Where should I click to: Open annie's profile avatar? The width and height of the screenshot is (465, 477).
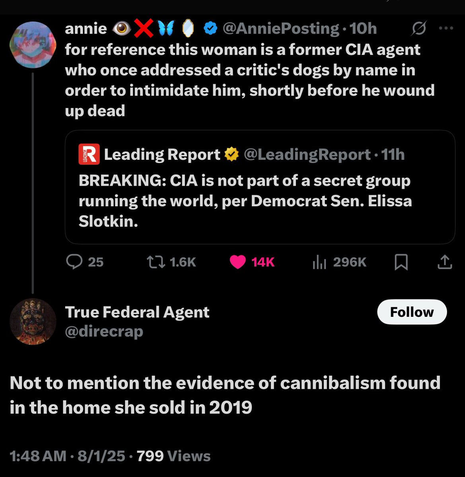(x=33, y=45)
